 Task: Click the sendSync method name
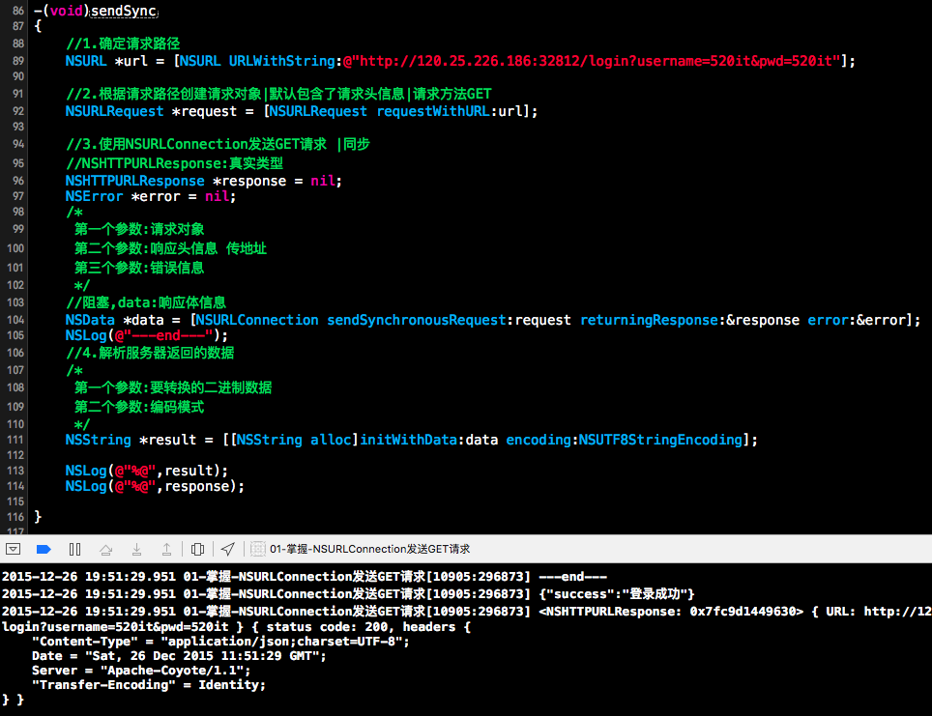124,12
